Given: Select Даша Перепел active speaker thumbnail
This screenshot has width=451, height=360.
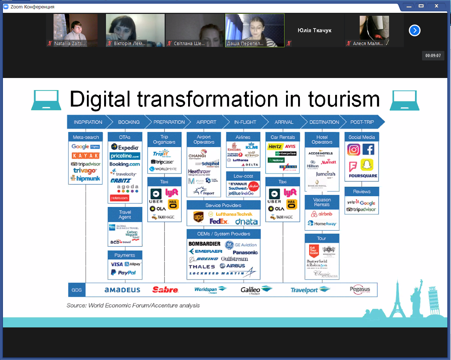Looking at the screenshot, I should pos(255,30).
